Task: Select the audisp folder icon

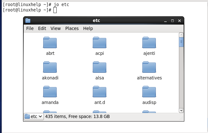Action: tap(149, 92)
